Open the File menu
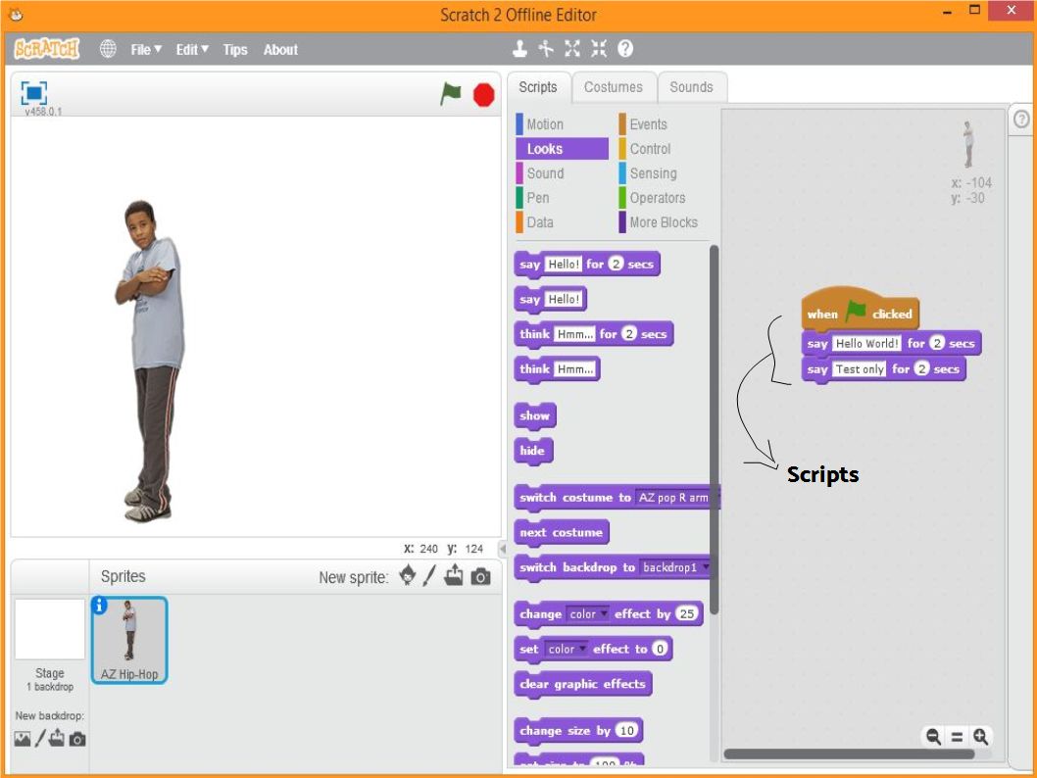This screenshot has width=1037, height=778. click(144, 49)
